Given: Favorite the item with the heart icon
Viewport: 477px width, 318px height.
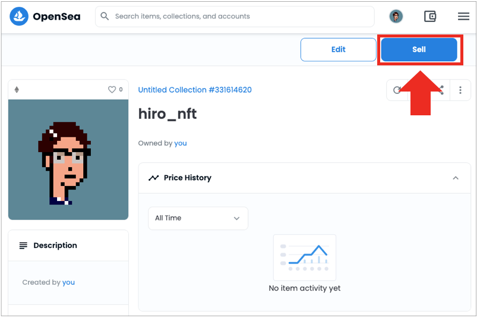Looking at the screenshot, I should pos(112,90).
